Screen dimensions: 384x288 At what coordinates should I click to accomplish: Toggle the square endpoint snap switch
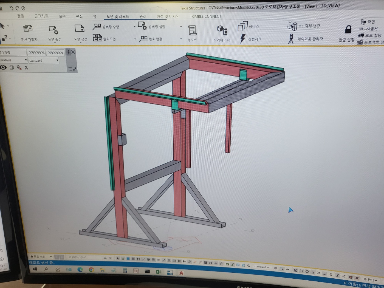coord(301,271)
